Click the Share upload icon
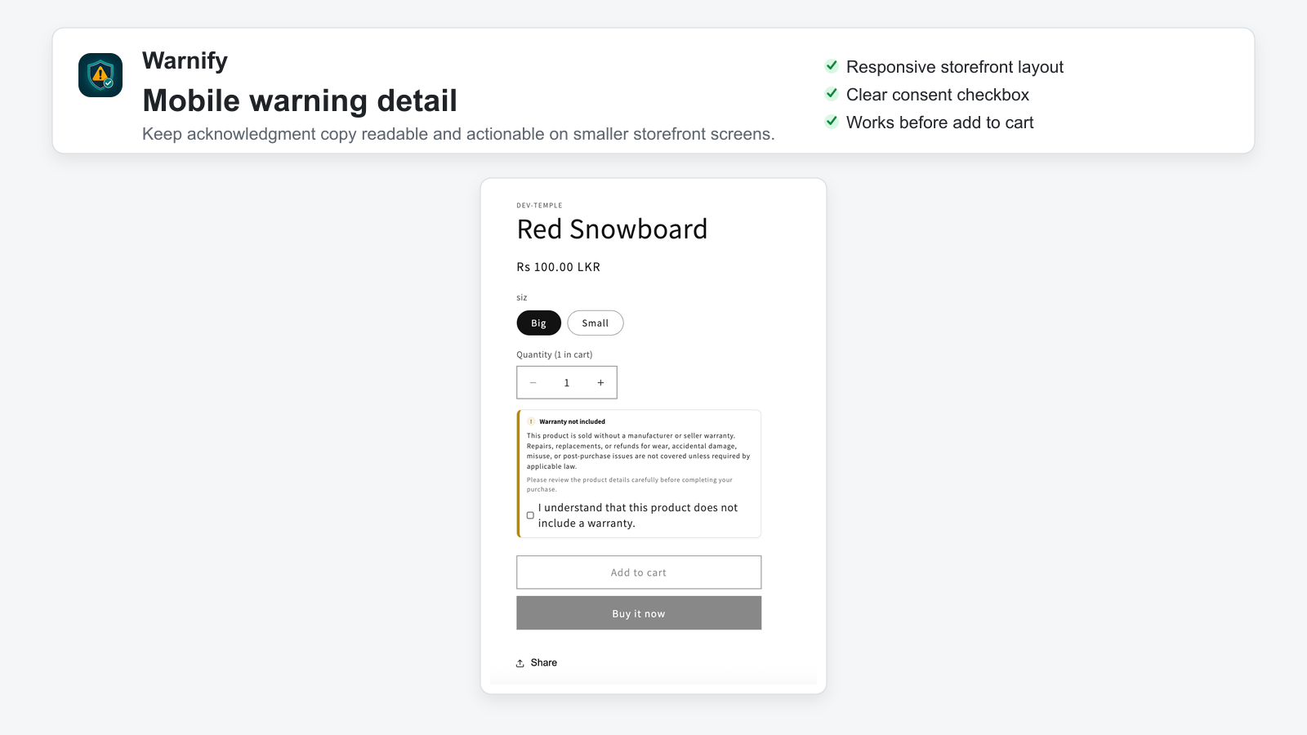This screenshot has width=1307, height=735. coord(520,663)
